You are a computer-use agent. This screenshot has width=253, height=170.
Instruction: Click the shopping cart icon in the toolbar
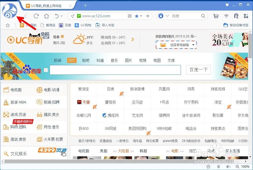[x=216, y=16]
